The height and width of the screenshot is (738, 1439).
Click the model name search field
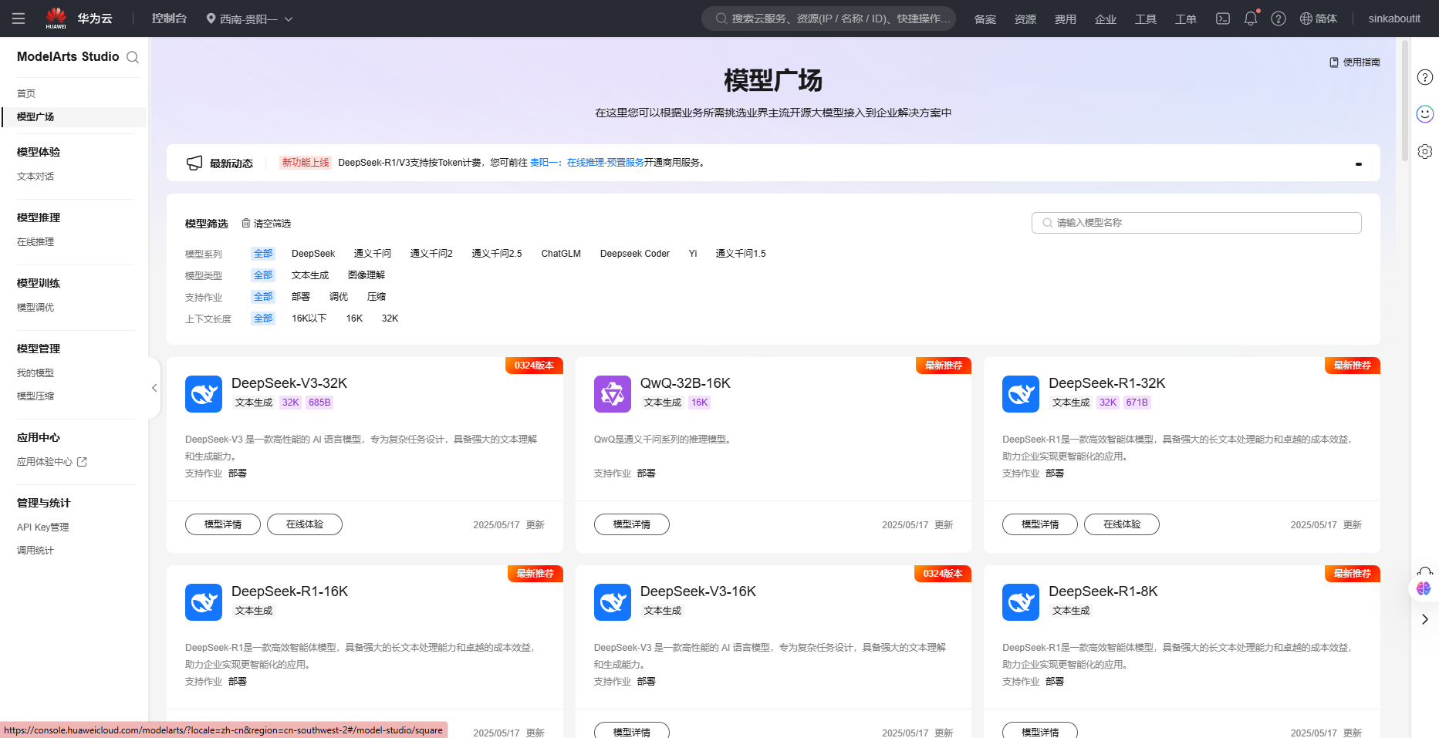[1197, 223]
